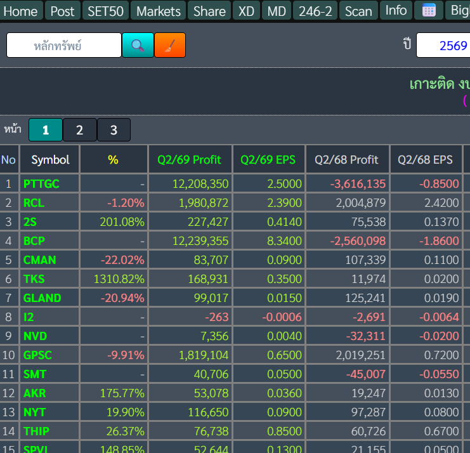Open the RCL symbol link
The height and width of the screenshot is (453, 470).
(34, 203)
